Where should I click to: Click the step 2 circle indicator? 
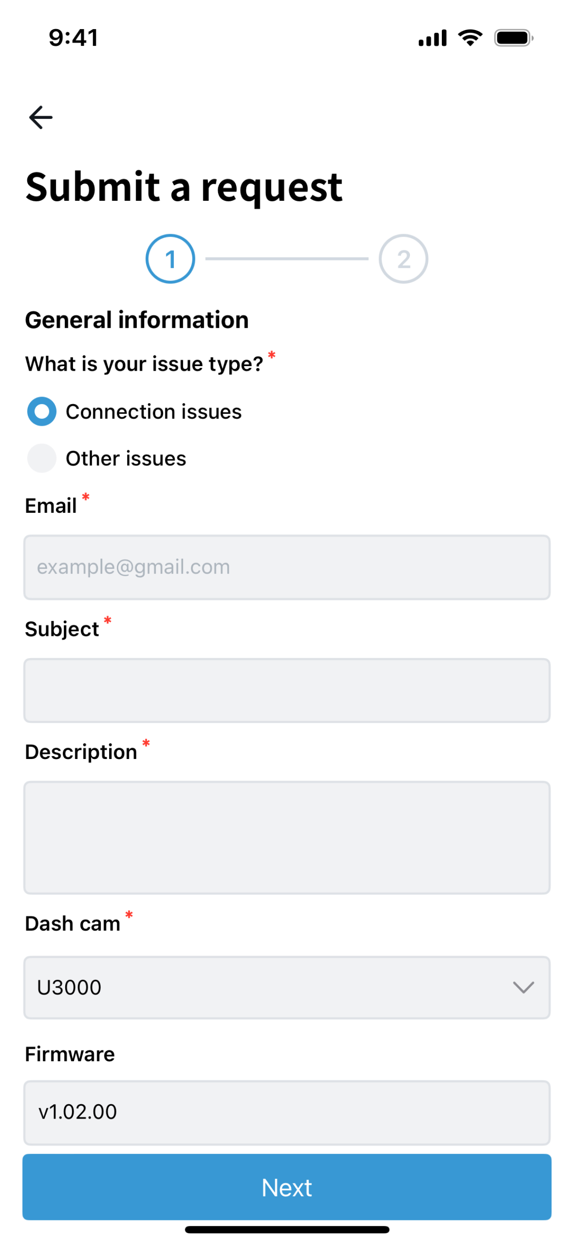click(x=403, y=259)
